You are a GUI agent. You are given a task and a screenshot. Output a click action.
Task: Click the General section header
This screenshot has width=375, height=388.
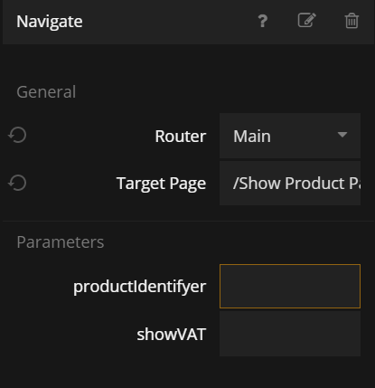46,92
